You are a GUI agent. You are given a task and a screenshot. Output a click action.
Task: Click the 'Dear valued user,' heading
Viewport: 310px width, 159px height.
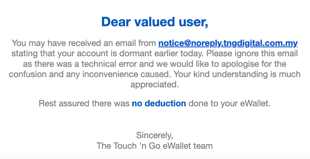[x=155, y=22]
